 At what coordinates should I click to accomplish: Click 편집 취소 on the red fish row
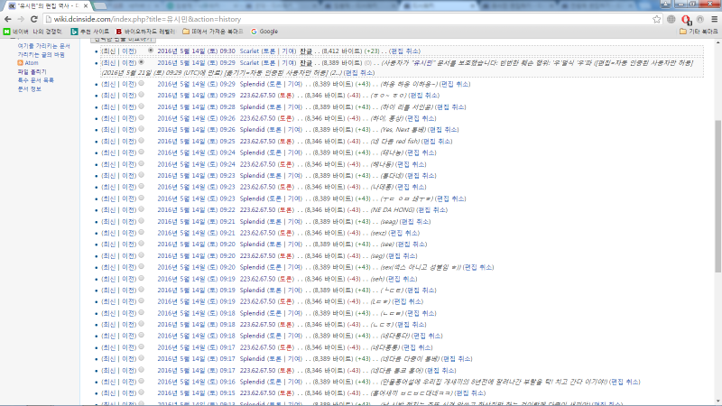click(x=437, y=142)
